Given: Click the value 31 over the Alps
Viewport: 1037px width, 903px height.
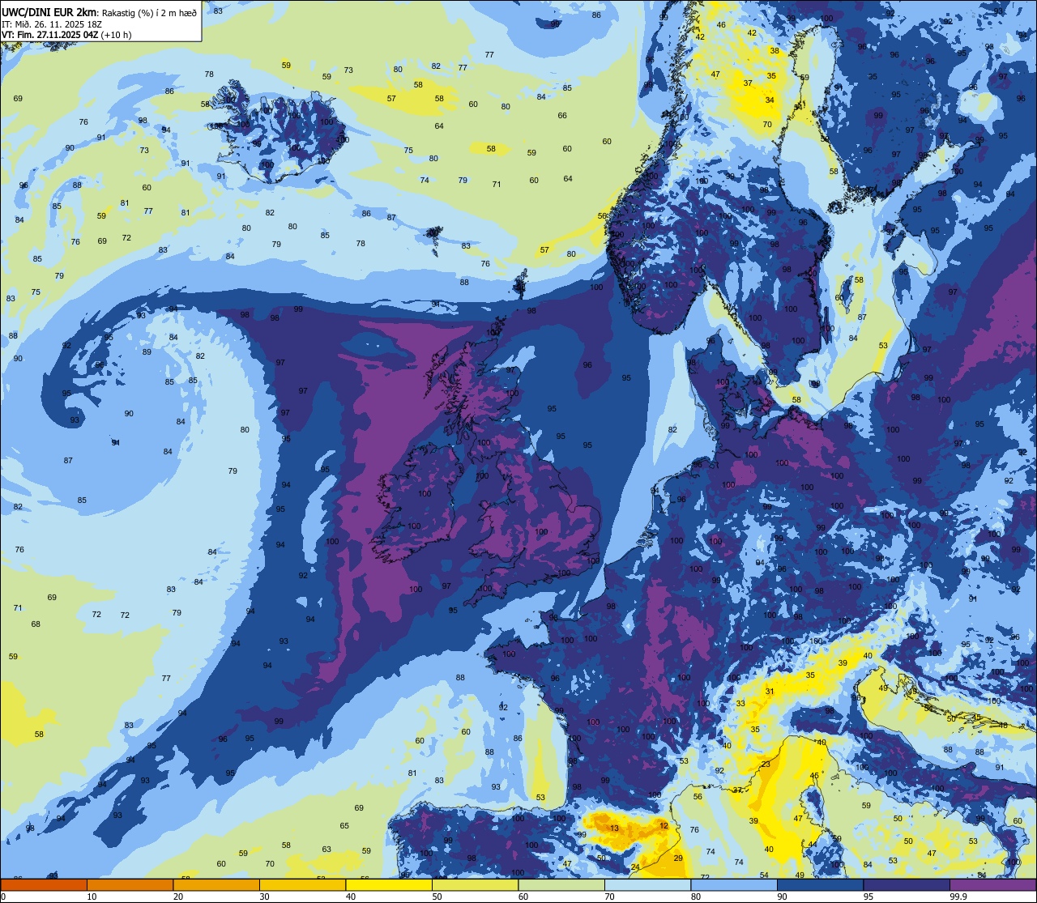Looking at the screenshot, I should tap(770, 691).
